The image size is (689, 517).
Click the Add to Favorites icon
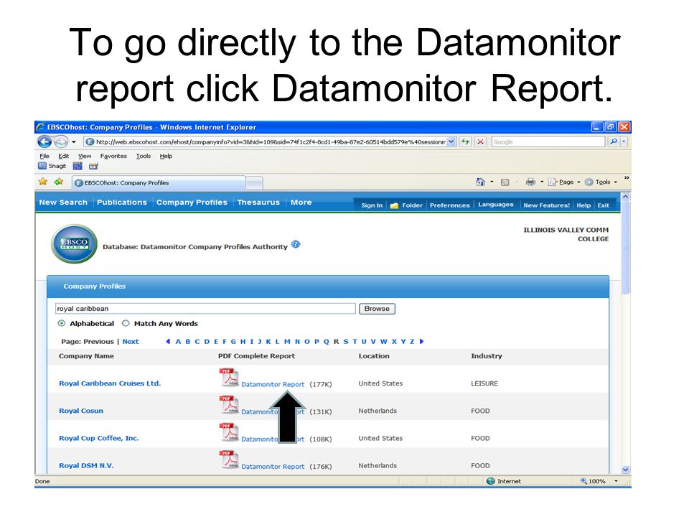click(58, 182)
